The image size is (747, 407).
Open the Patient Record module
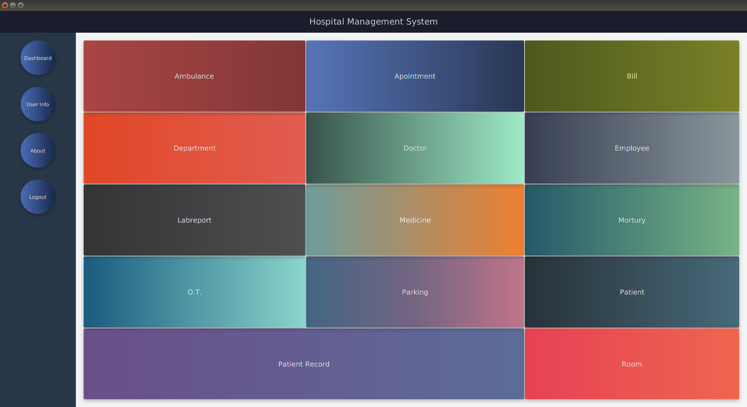pyautogui.click(x=304, y=364)
